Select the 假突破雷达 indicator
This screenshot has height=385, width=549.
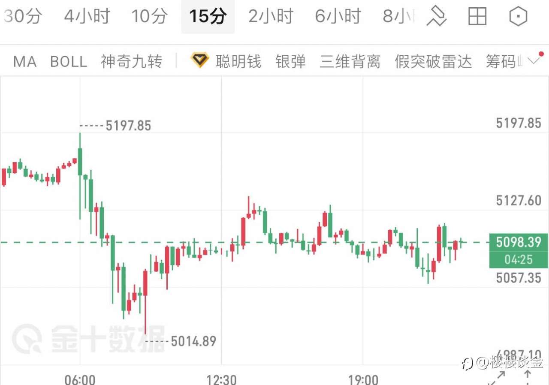[x=433, y=62]
